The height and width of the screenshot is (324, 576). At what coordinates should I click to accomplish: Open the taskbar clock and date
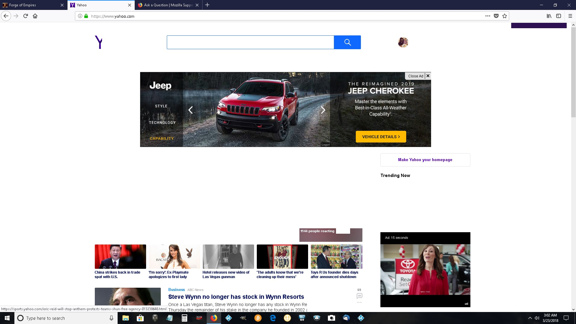(550, 318)
